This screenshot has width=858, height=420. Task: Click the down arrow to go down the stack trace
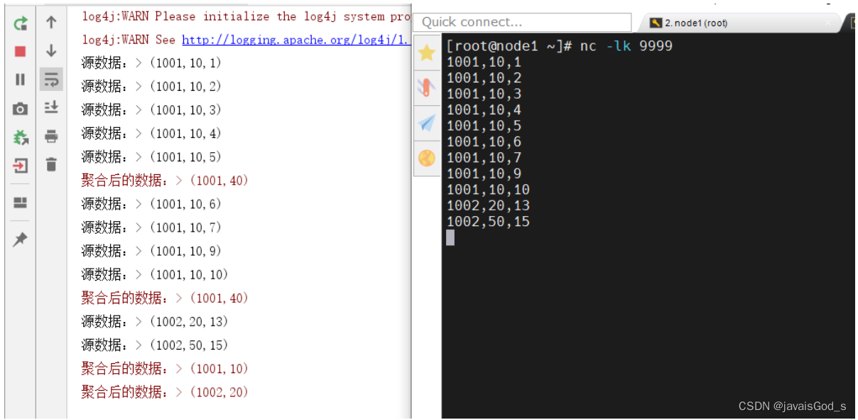coord(51,51)
